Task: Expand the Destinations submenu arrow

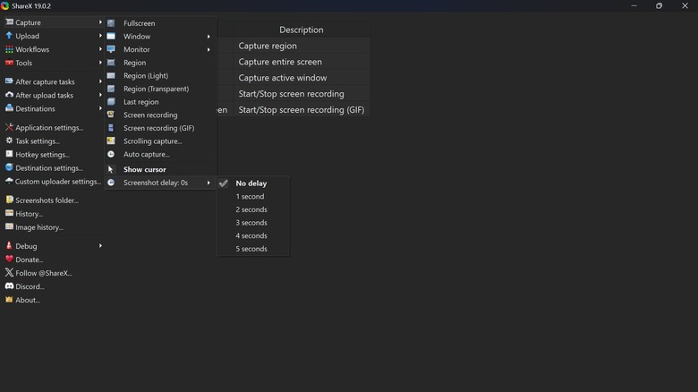Action: coord(100,108)
